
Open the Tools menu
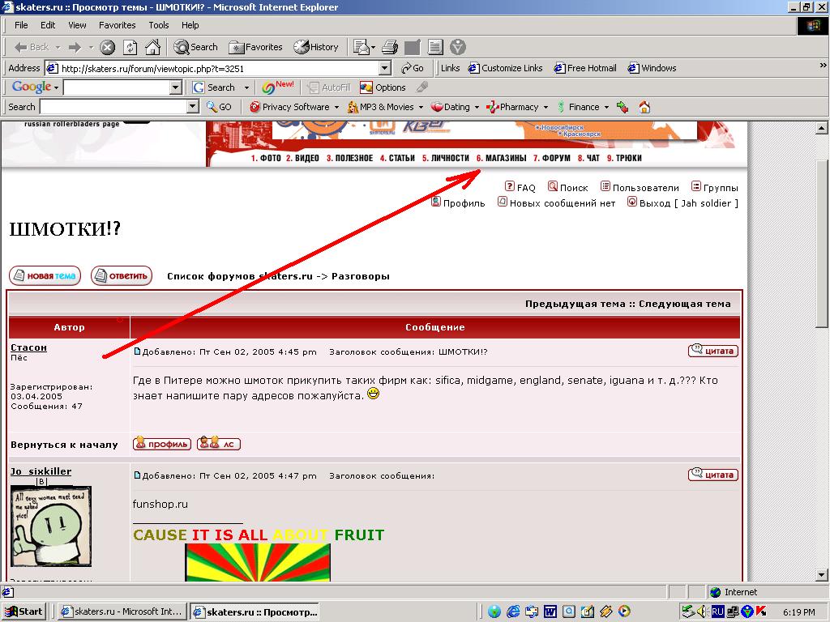point(159,25)
